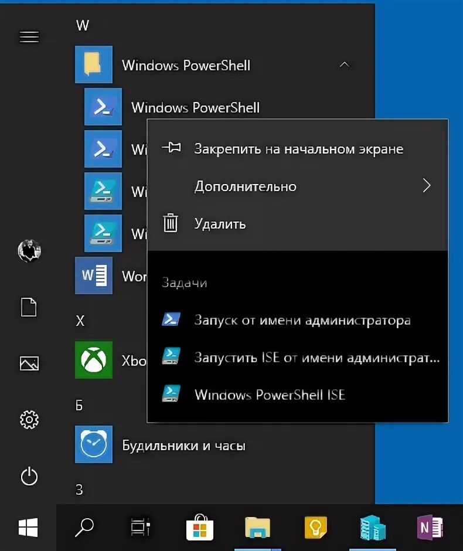Screen dimensions: 463x551
Task: Open the Дополнительно menu entry
Action: tap(298, 186)
